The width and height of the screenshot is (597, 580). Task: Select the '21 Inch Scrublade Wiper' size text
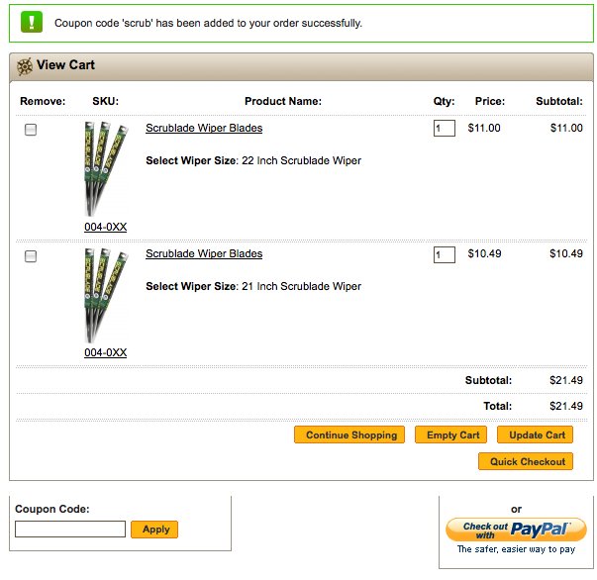(302, 286)
